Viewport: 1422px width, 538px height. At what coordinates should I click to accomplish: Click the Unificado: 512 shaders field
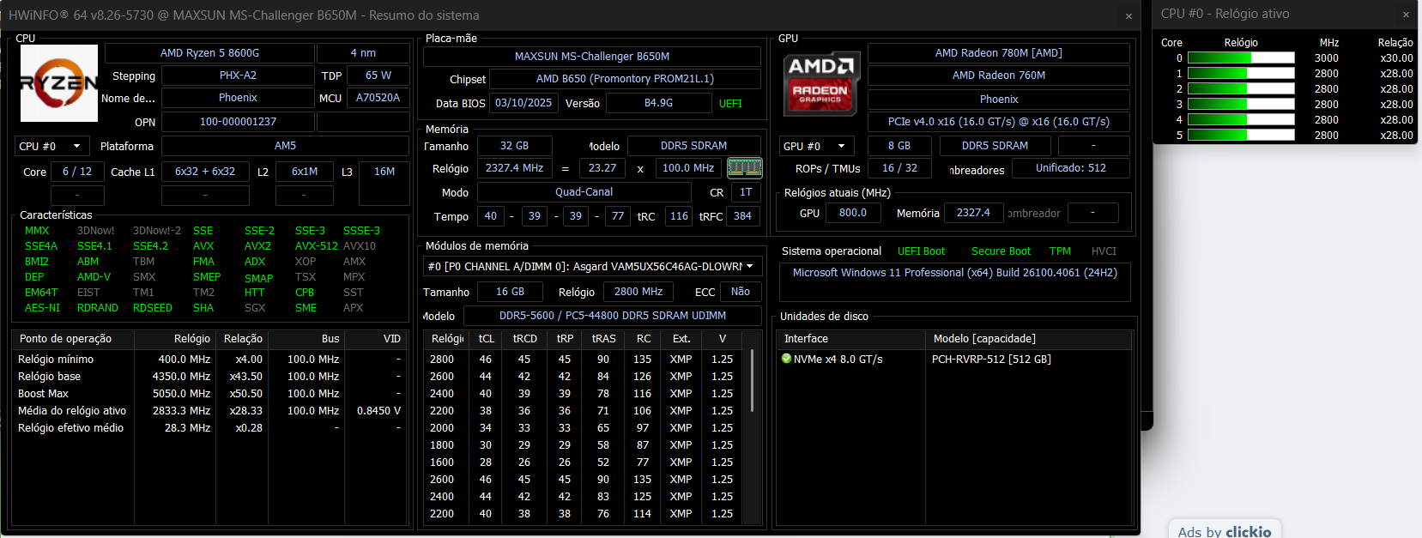tap(1070, 168)
